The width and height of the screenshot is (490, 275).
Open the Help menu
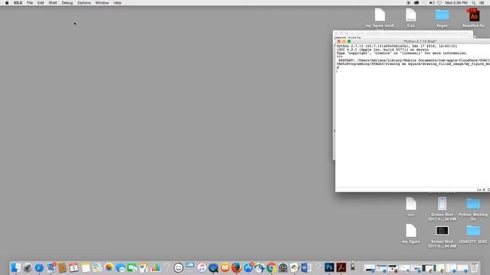[117, 3]
